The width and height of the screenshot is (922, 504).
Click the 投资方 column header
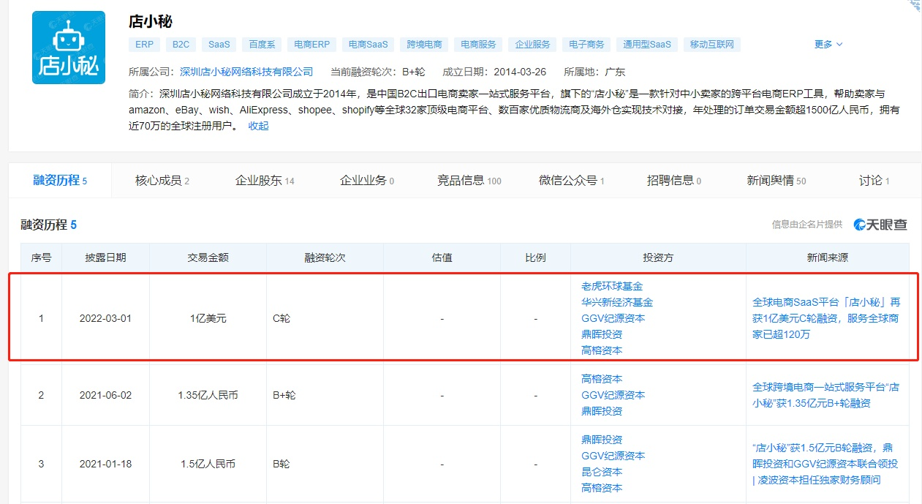[658, 257]
